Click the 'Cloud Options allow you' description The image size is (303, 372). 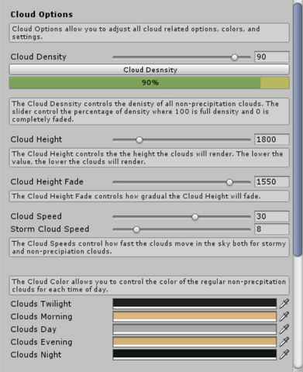pyautogui.click(x=150, y=33)
